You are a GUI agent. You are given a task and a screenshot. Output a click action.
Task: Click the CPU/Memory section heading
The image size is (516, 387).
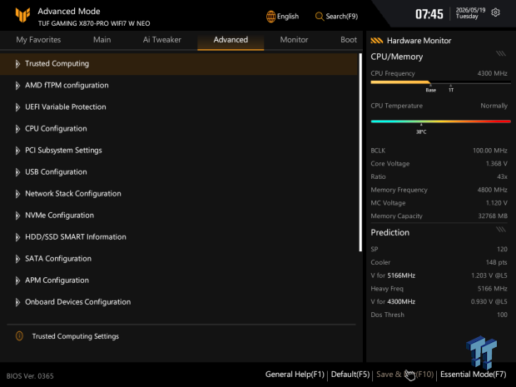pos(396,57)
